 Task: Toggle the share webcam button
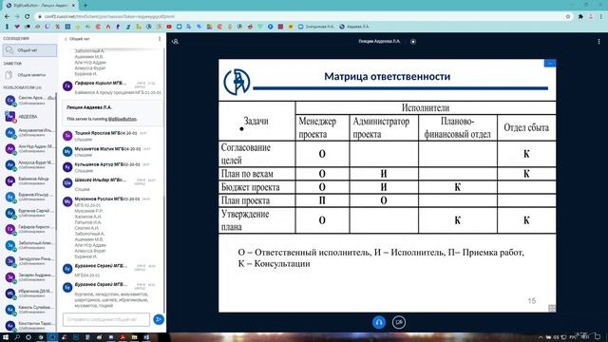[399, 322]
